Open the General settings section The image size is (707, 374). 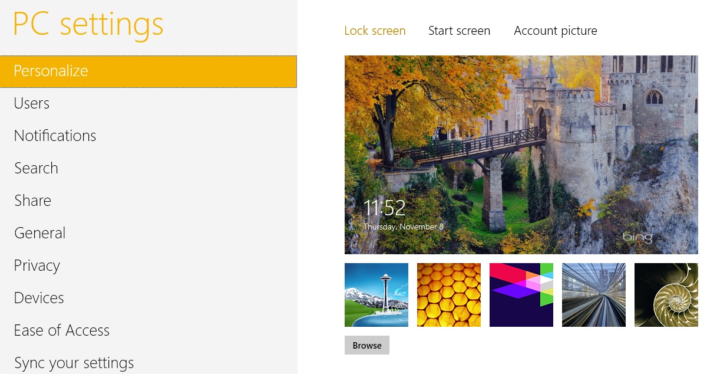[x=39, y=232]
